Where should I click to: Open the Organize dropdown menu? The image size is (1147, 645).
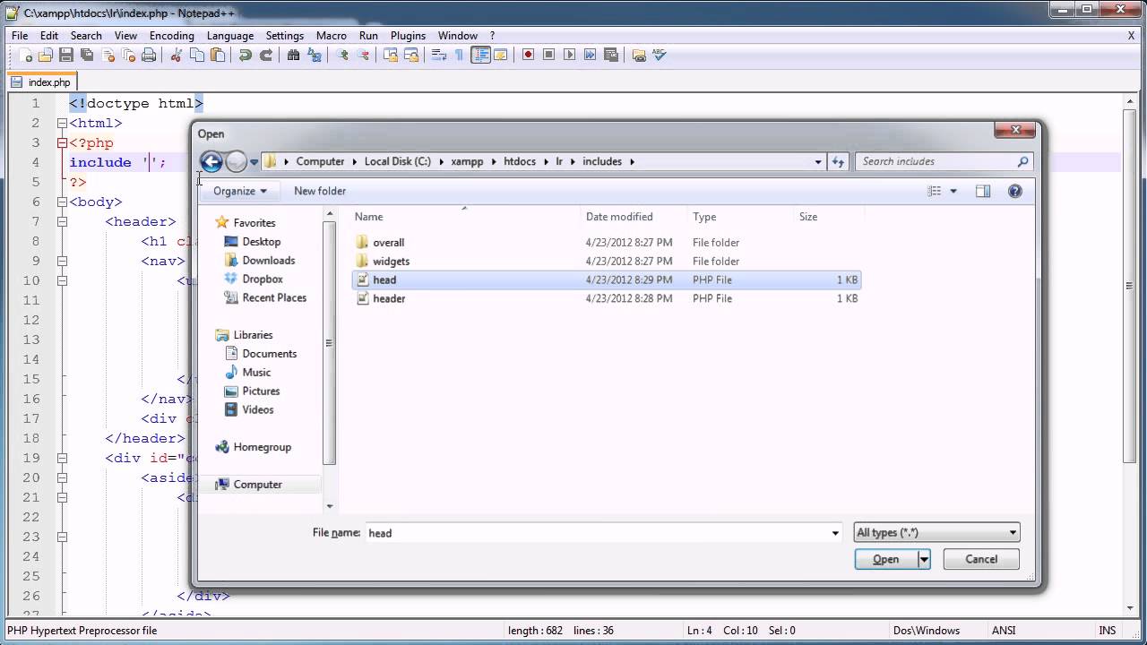click(239, 191)
